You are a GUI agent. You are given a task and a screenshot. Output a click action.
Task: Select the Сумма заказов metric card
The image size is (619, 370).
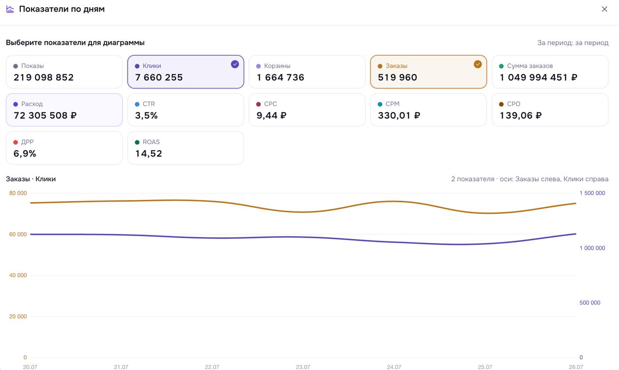tap(550, 72)
